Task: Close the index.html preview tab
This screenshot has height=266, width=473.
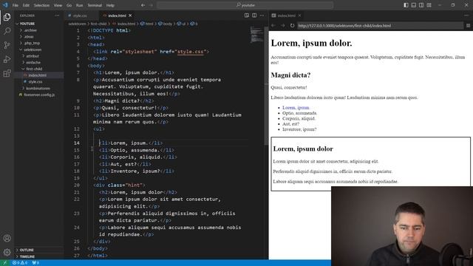Action: 299,16
